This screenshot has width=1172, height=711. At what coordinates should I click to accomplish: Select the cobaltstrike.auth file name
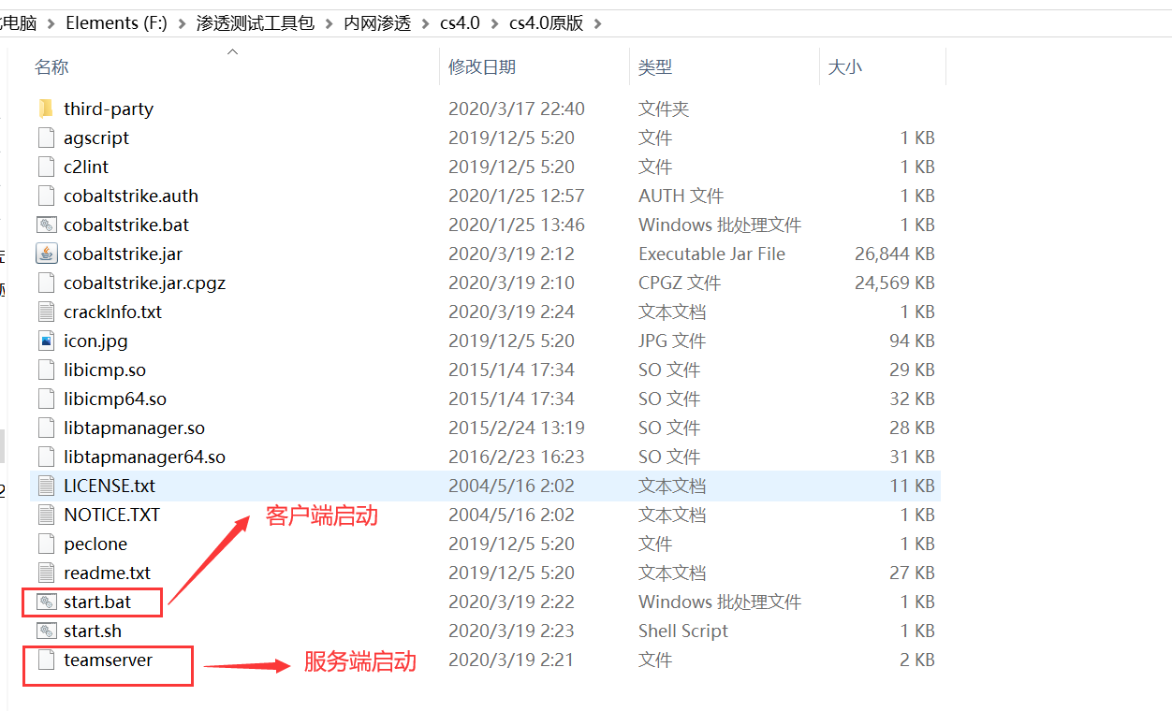coord(131,196)
